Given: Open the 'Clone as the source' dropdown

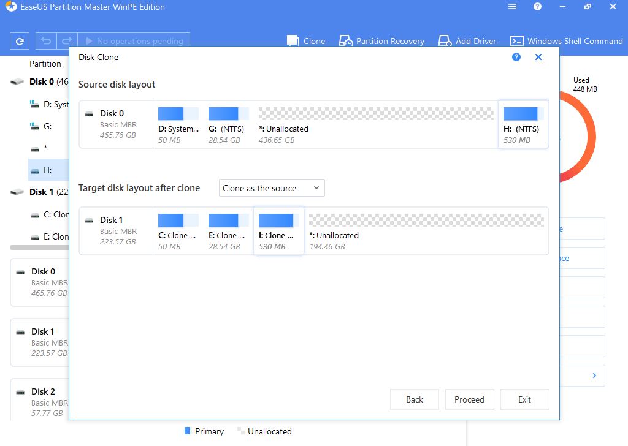Looking at the screenshot, I should [272, 188].
